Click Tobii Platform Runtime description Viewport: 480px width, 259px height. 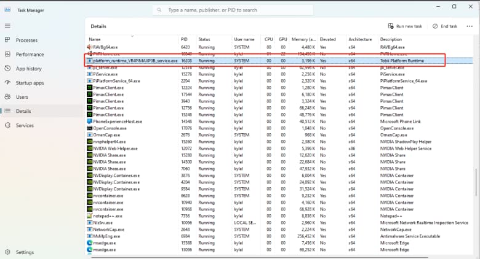tap(402, 61)
